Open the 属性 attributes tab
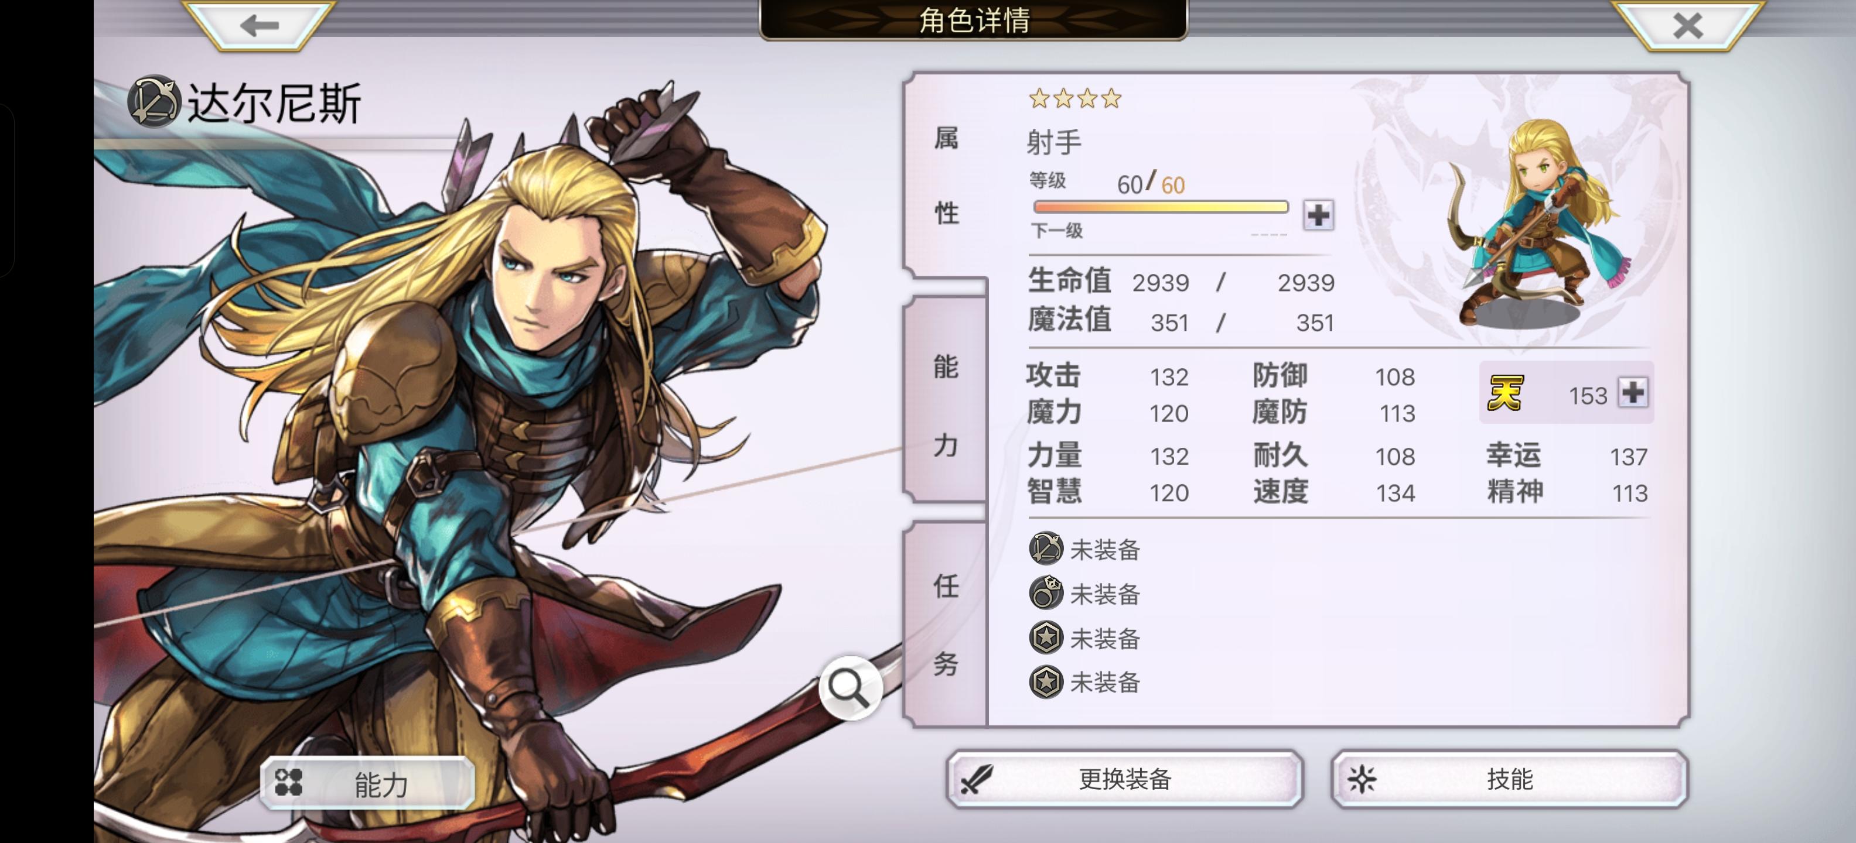The height and width of the screenshot is (843, 1856). 946,175
